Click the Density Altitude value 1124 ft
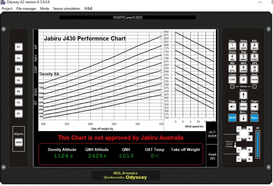 (63, 156)
